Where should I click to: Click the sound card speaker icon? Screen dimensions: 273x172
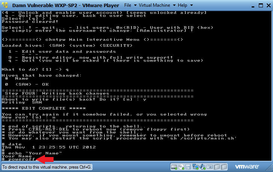203,167
